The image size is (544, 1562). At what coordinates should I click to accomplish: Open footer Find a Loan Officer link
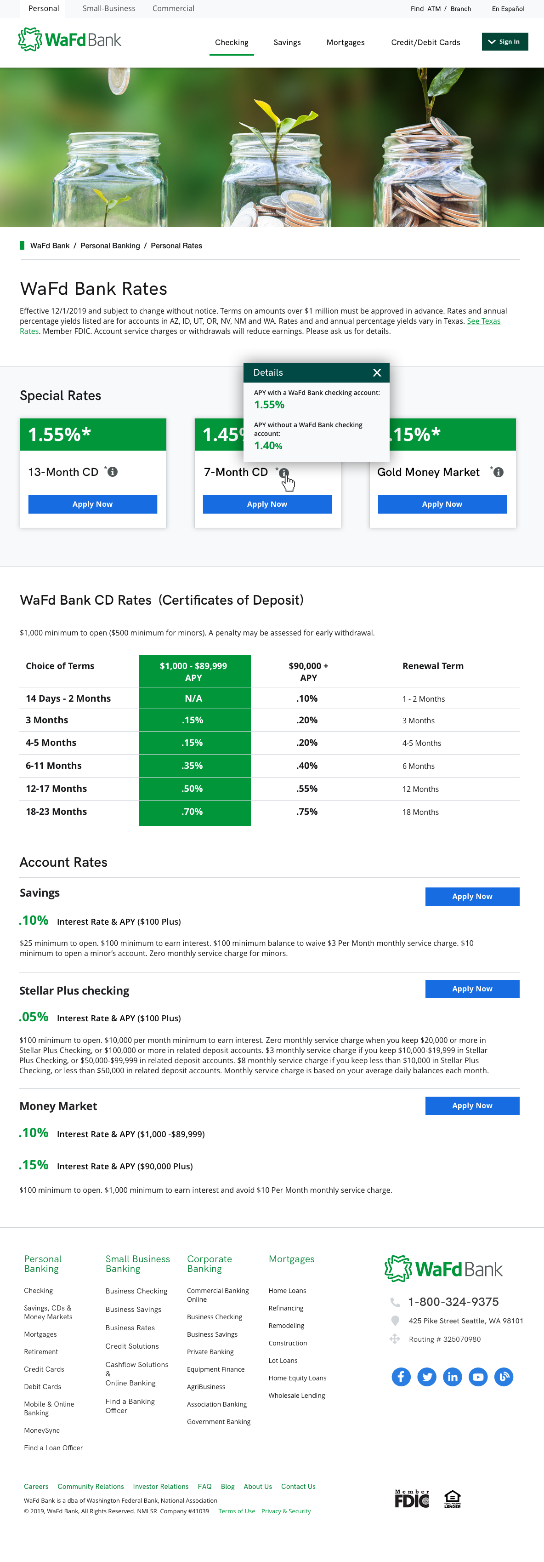tap(53, 1448)
